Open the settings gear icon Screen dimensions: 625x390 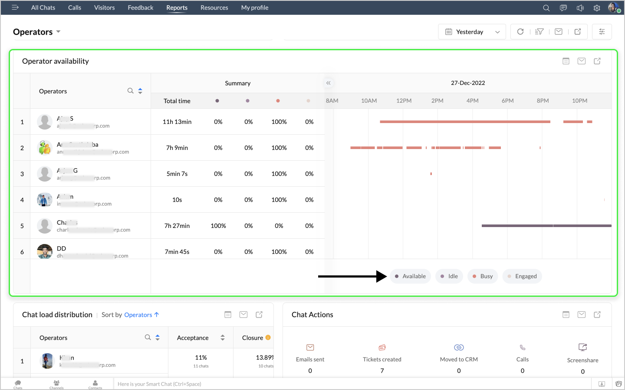click(597, 8)
